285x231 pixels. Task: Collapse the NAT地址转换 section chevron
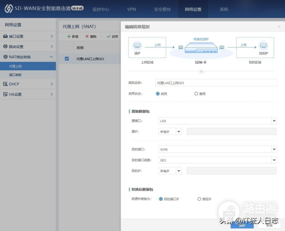coord(51,57)
